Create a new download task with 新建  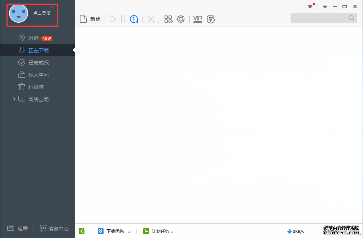(x=90, y=19)
